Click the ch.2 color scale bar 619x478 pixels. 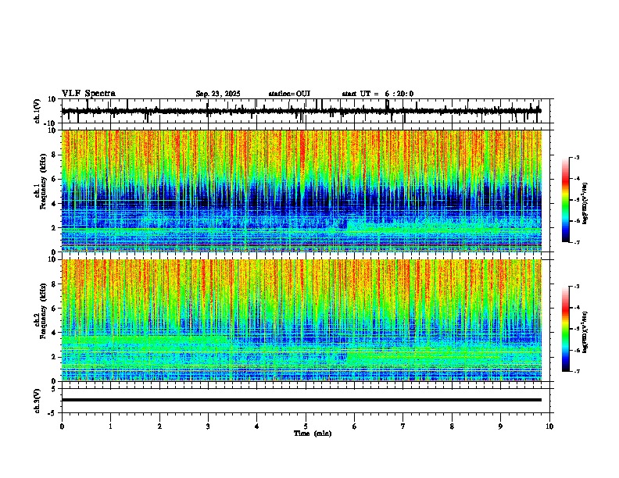point(566,329)
